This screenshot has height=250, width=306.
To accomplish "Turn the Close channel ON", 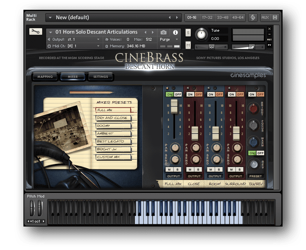I will 190,94.
